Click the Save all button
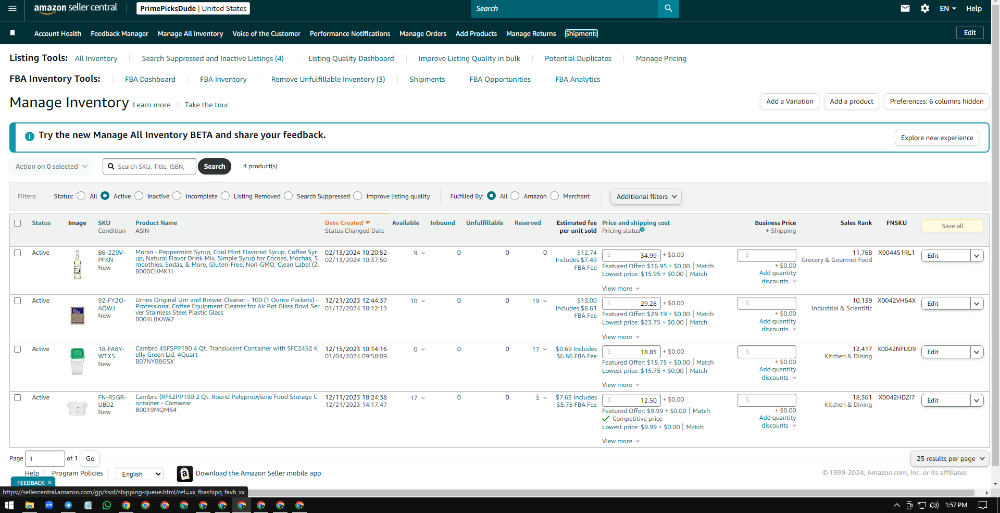 [953, 226]
